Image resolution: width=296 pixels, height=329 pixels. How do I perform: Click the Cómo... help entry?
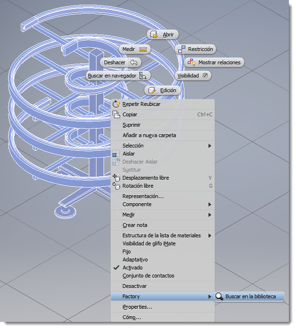(x=163, y=317)
